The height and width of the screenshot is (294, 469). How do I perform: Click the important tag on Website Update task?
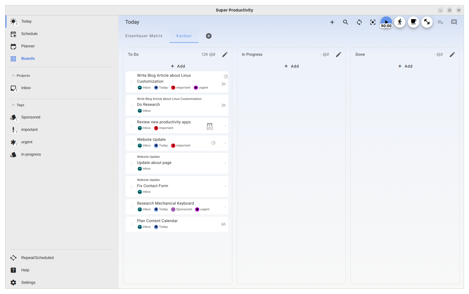[181, 146]
